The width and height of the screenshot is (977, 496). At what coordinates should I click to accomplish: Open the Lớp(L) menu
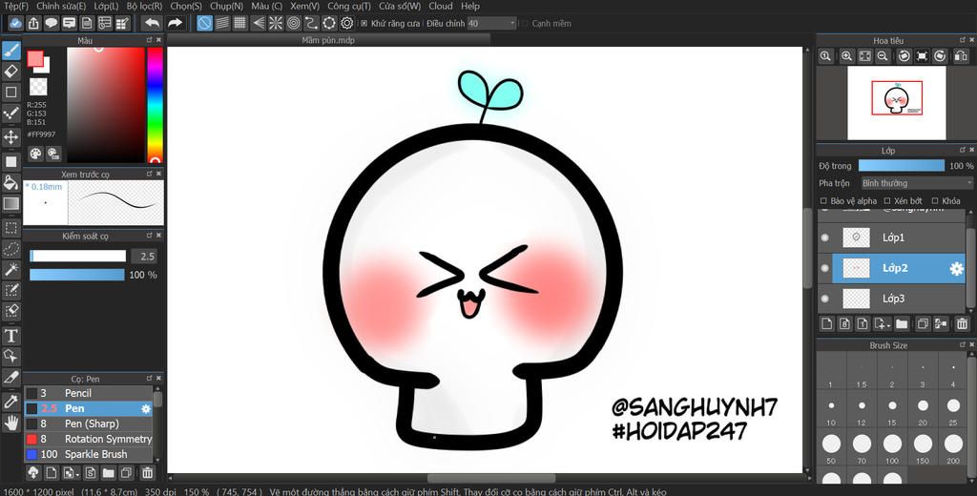point(106,7)
